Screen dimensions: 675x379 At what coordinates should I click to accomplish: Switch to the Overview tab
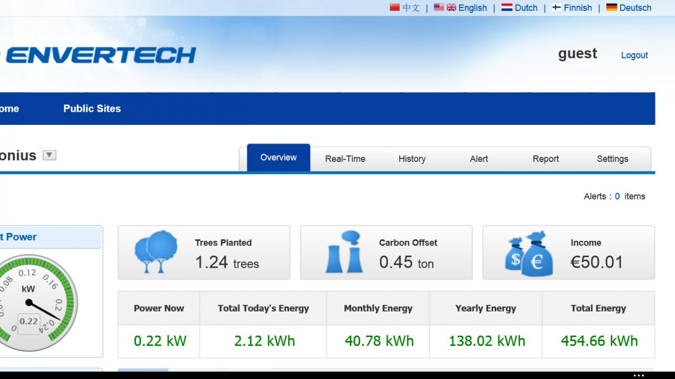pyautogui.click(x=278, y=158)
